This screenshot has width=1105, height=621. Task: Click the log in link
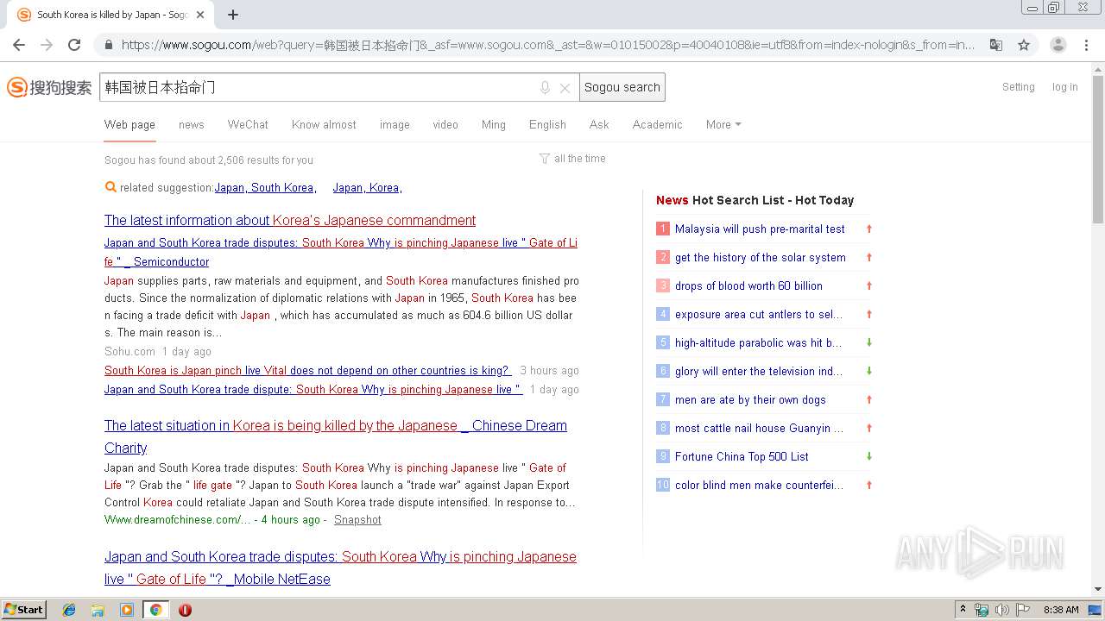(1064, 87)
